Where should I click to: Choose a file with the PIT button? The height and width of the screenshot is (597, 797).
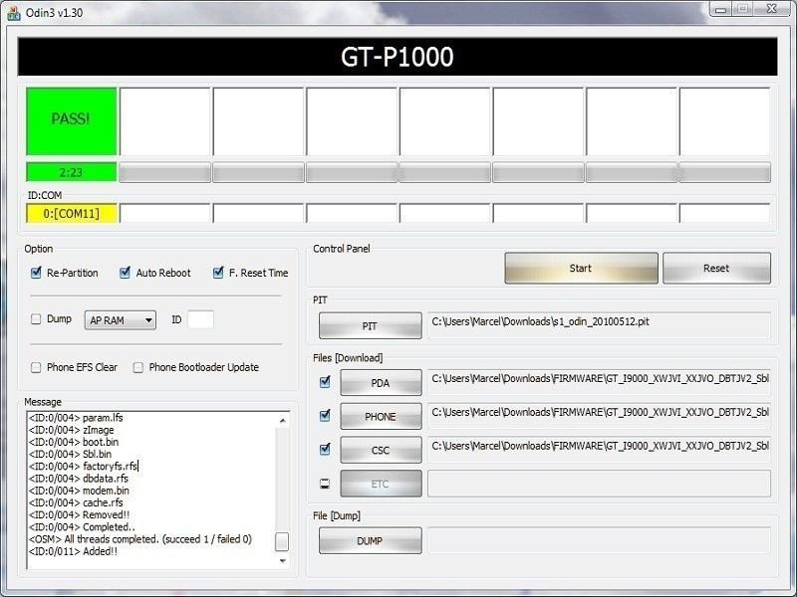[370, 325]
